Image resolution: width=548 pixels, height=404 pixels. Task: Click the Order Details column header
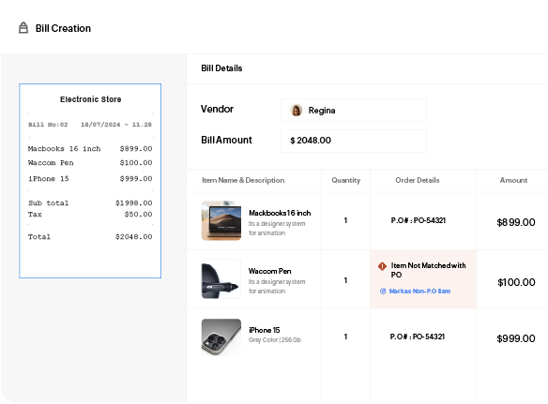coord(418,180)
